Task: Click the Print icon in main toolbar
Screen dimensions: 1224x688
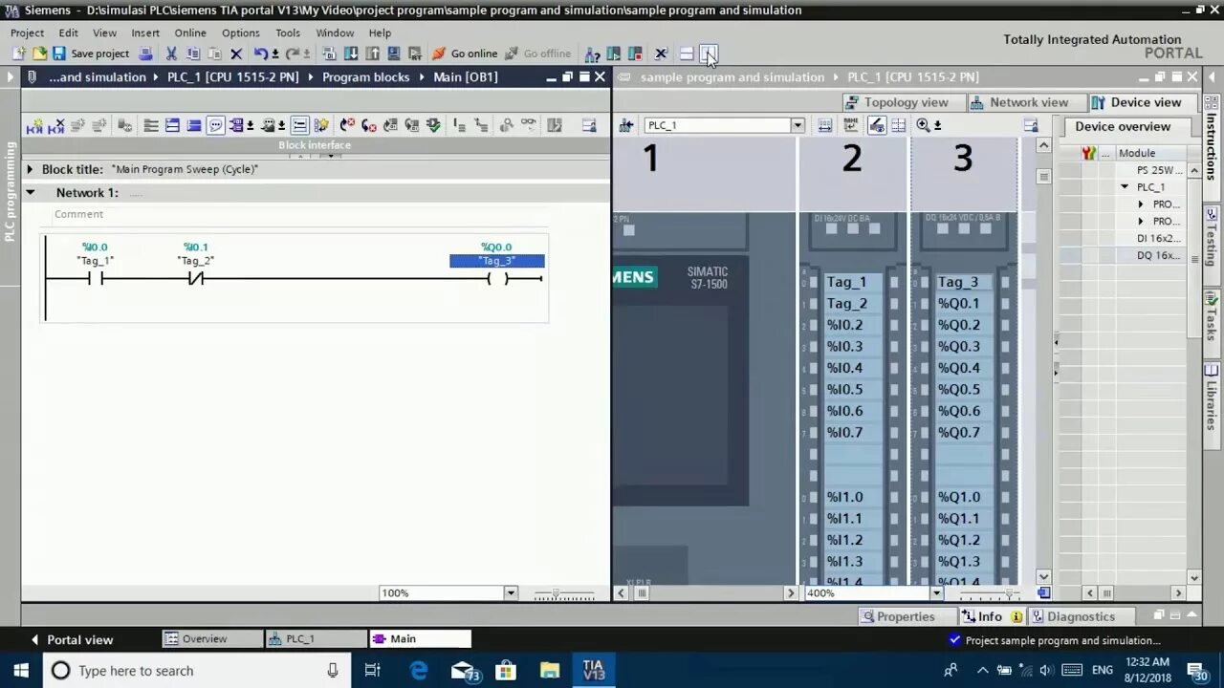Action: (146, 54)
